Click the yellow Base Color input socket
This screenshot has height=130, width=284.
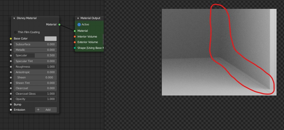[11, 39]
